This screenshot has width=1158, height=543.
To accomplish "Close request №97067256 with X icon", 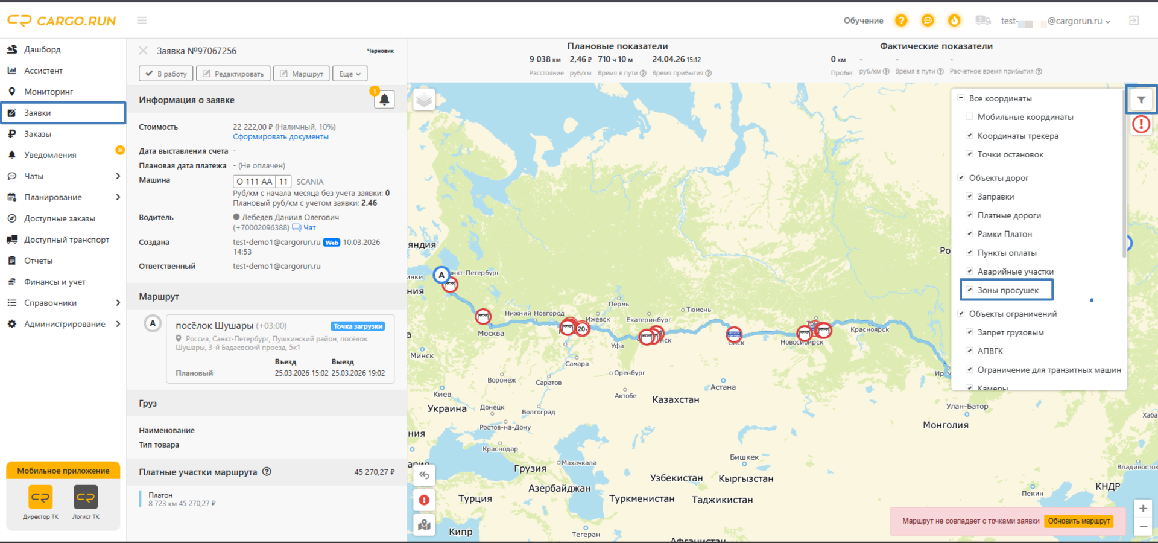I will click(x=143, y=51).
